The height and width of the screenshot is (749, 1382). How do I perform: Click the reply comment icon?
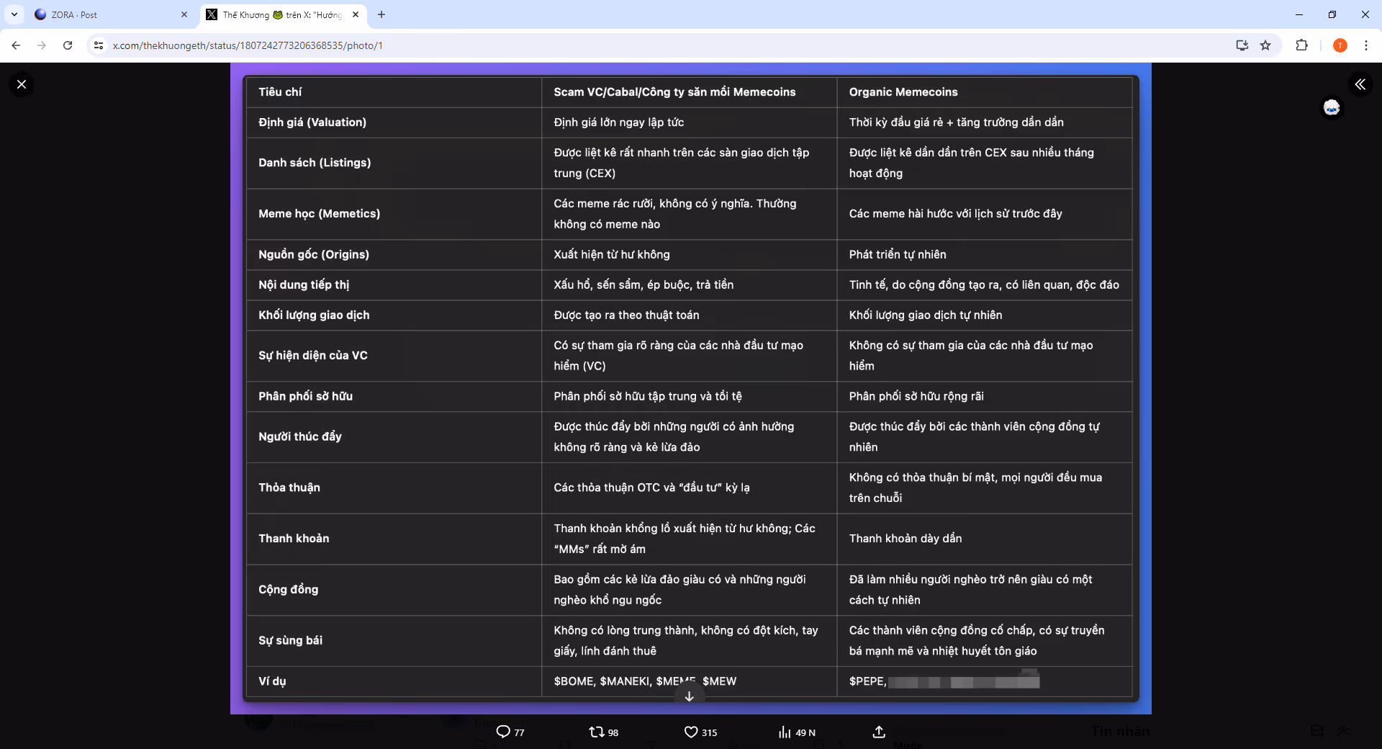pos(503,732)
